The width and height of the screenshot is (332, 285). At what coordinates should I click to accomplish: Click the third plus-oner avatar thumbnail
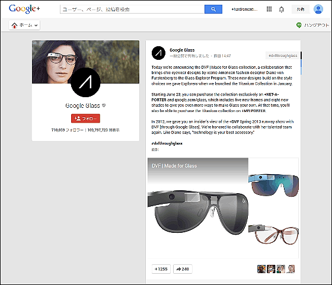tap(281, 269)
